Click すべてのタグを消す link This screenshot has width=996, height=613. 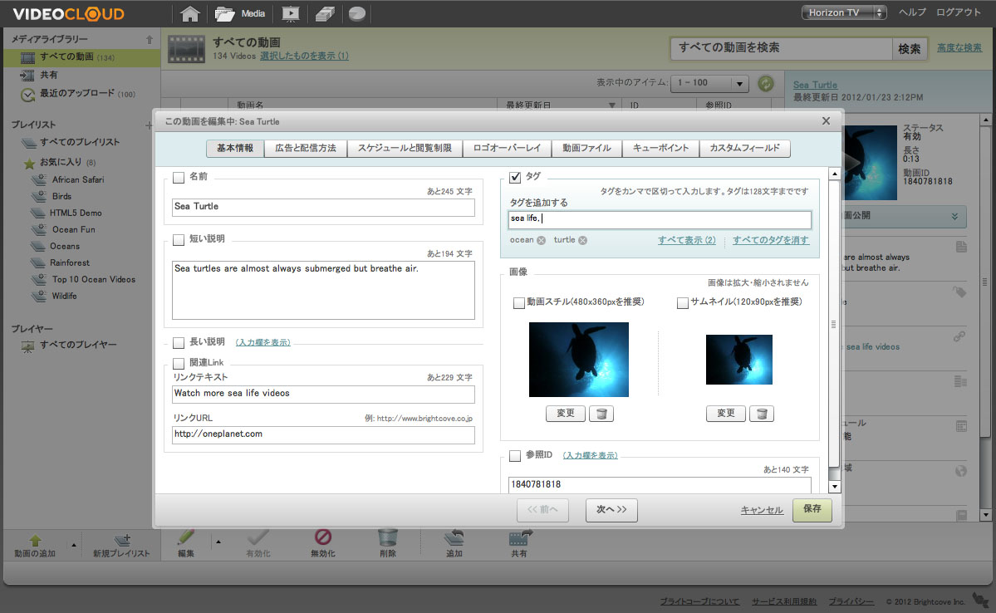coord(771,240)
